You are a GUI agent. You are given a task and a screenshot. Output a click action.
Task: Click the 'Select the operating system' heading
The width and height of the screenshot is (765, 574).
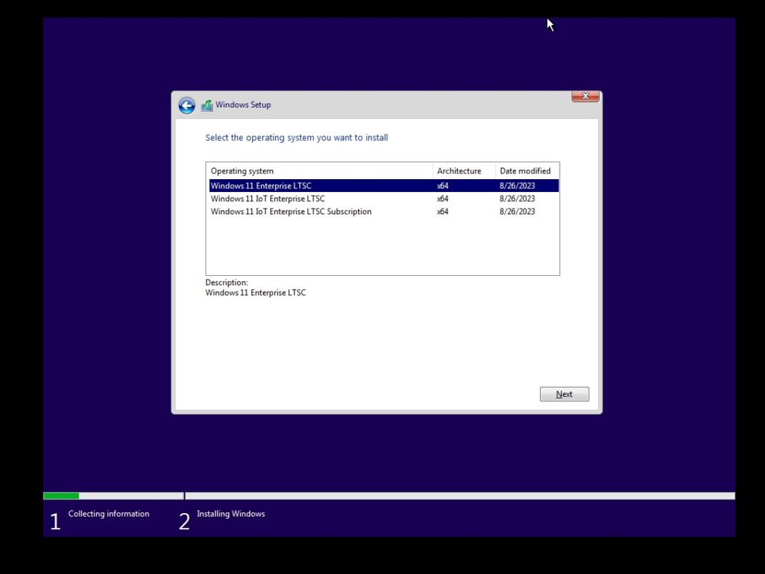(297, 138)
